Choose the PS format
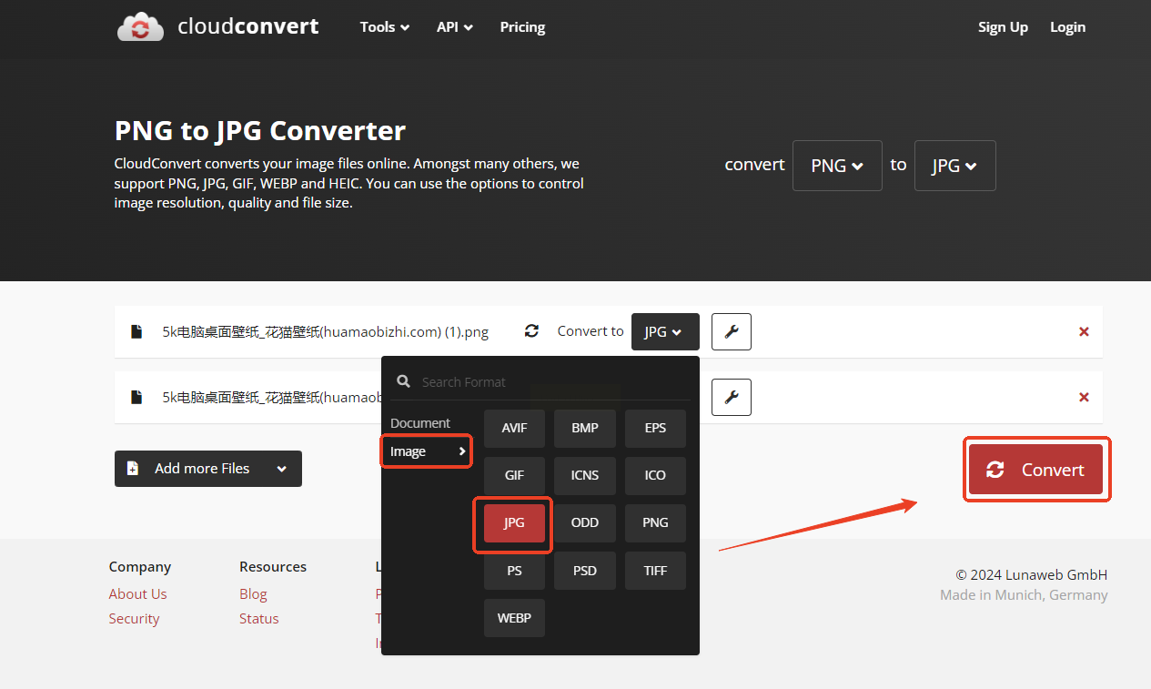This screenshot has height=689, width=1151. (x=514, y=571)
